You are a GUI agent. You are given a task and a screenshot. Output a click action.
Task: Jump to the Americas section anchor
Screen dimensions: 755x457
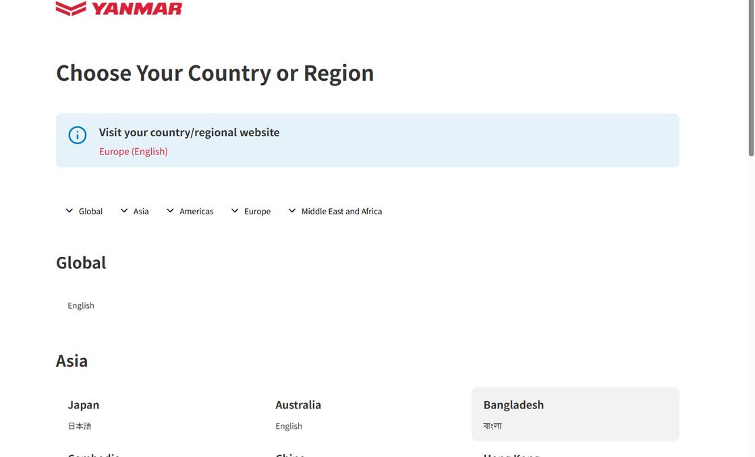click(190, 211)
